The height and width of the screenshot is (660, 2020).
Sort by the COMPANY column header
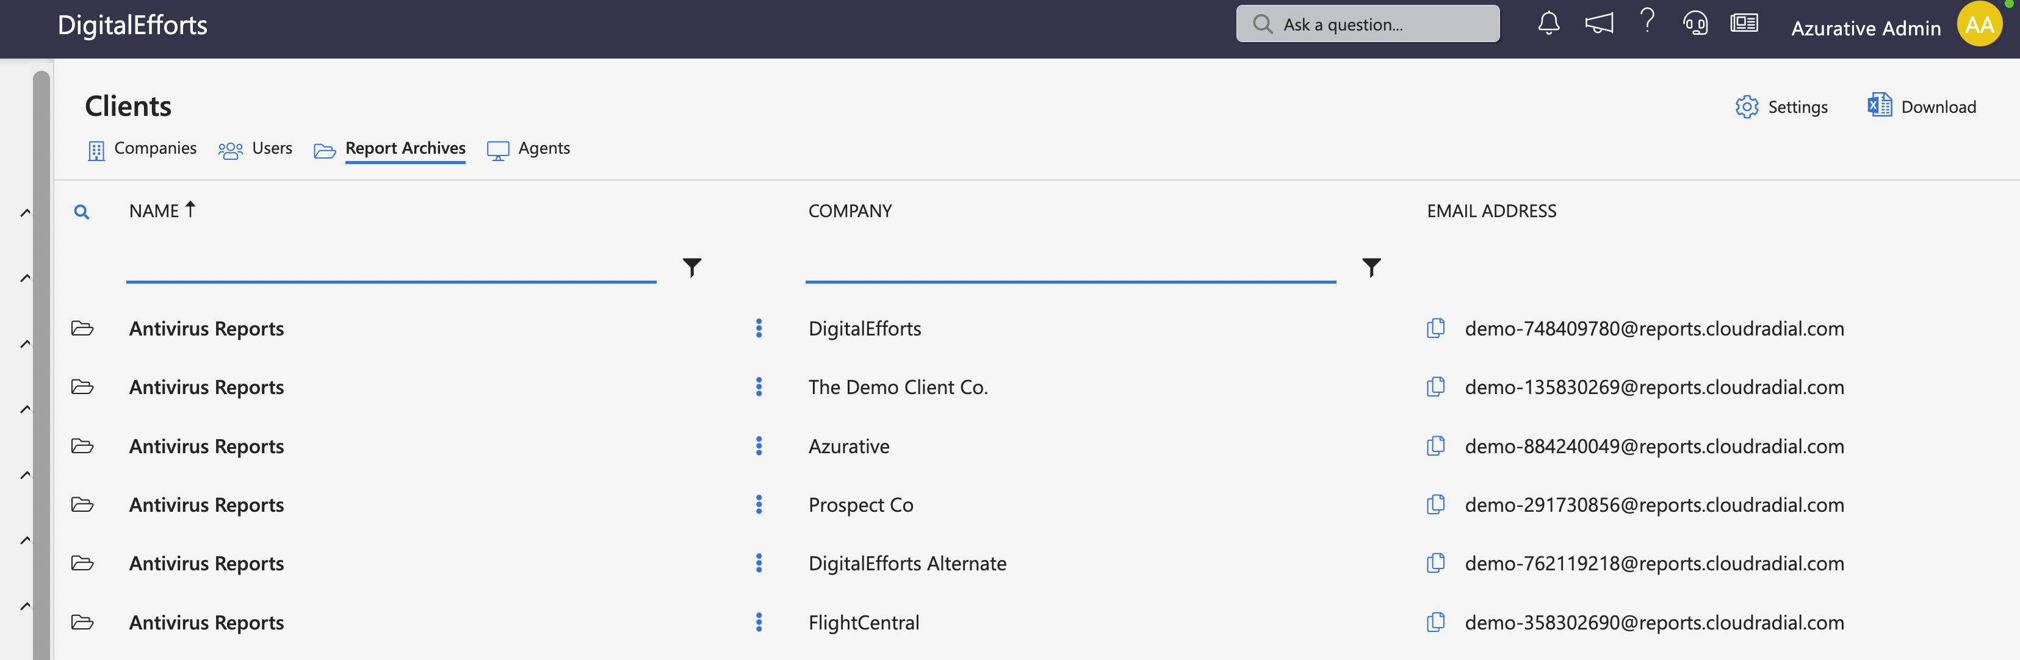(x=850, y=211)
